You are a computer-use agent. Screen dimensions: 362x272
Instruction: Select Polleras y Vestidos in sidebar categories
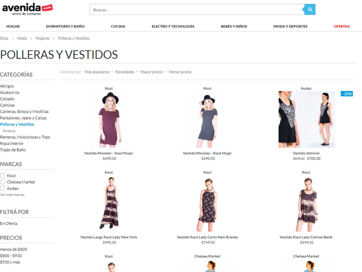click(17, 124)
